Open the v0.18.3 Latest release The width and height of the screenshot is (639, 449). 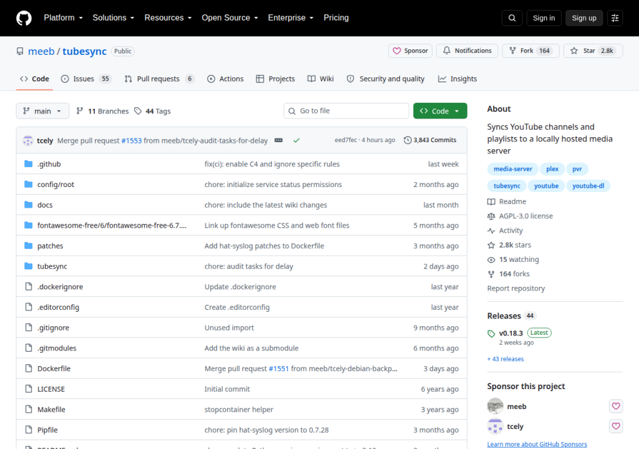pyautogui.click(x=519, y=333)
